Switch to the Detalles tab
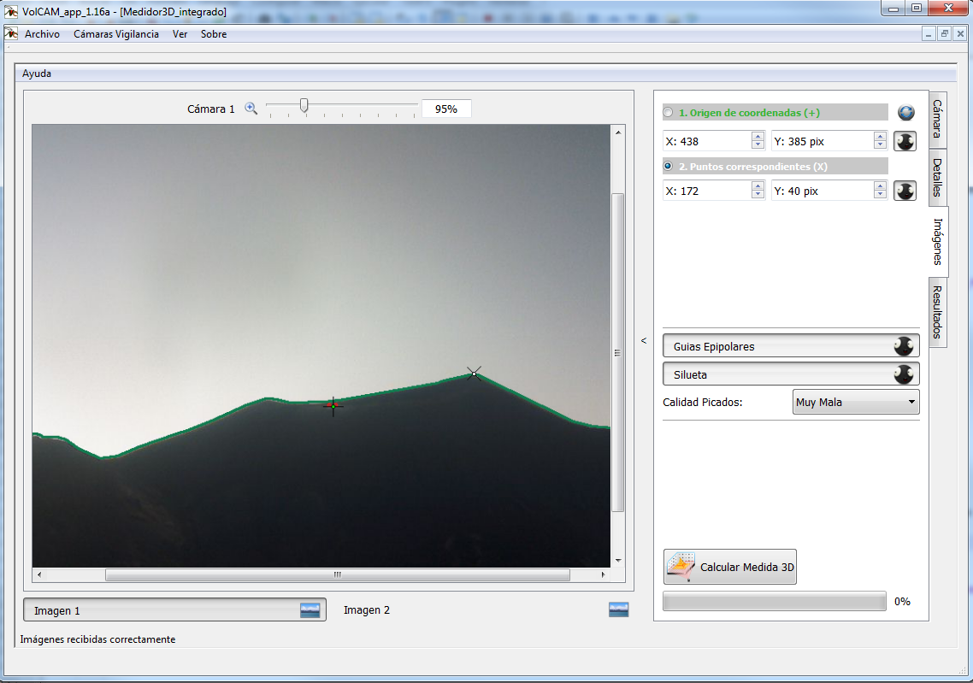This screenshot has width=973, height=683. (938, 178)
